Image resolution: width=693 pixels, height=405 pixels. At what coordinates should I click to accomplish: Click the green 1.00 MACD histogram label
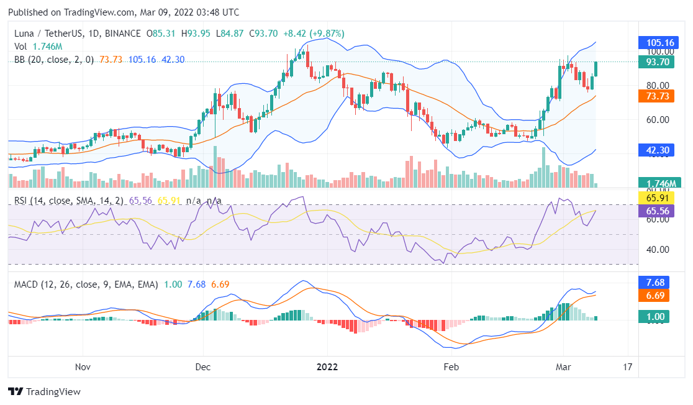click(x=656, y=317)
